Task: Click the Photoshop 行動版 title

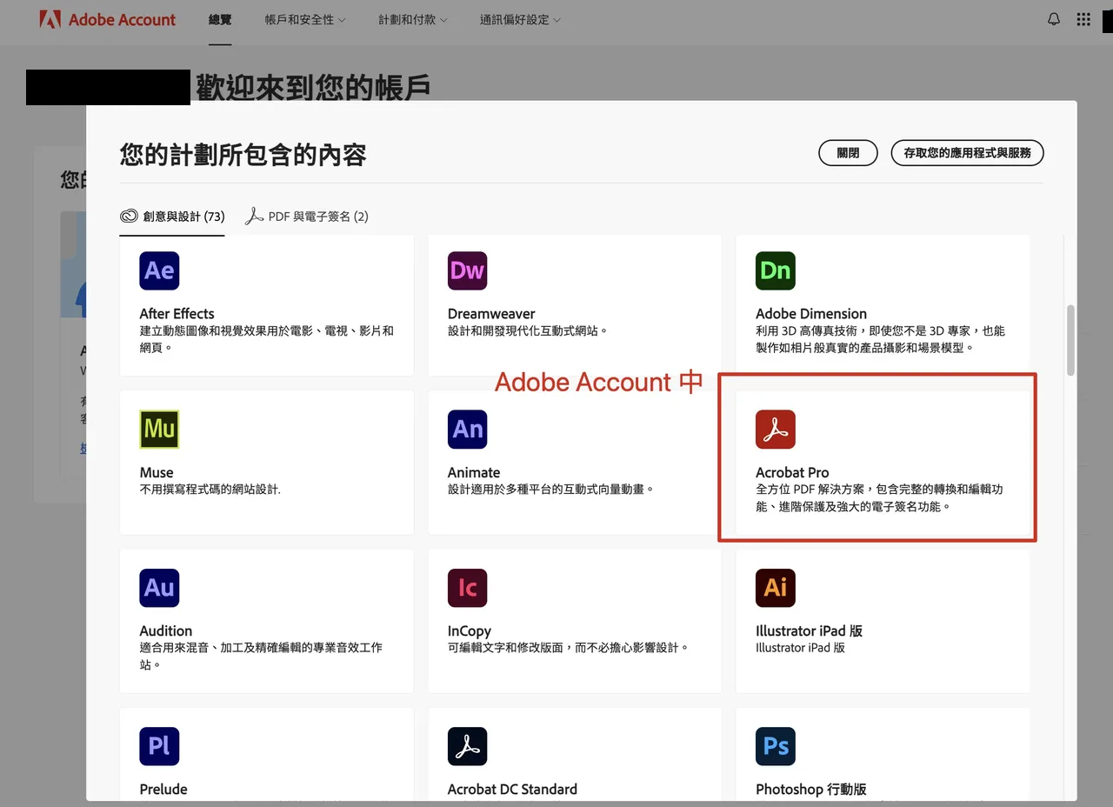Action: [811, 789]
